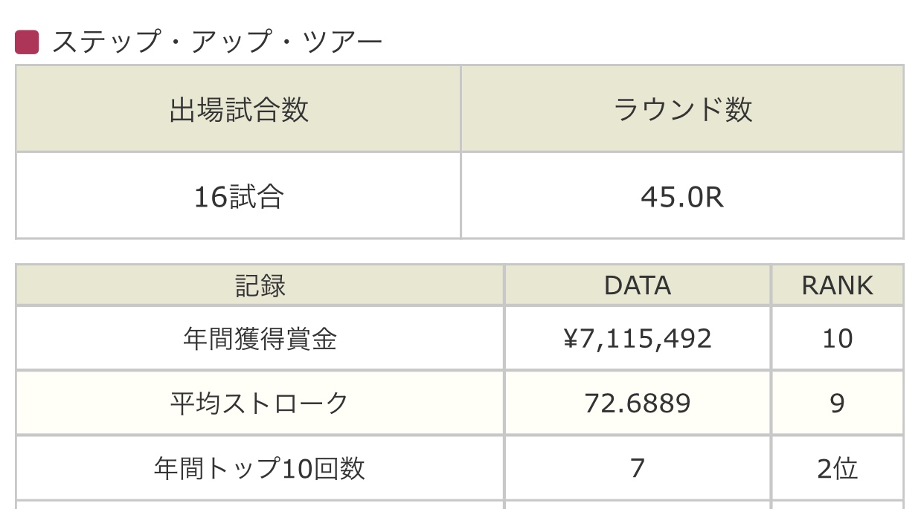Image resolution: width=924 pixels, height=509 pixels.
Task: Click the highlighted 平均ストローク table row
Action: coord(460,403)
